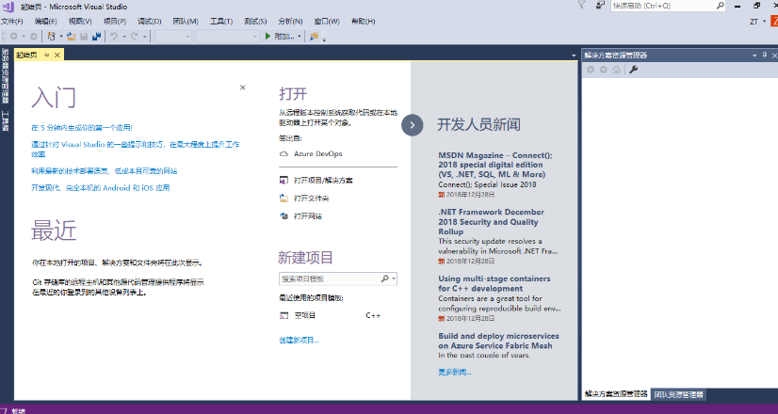This screenshot has width=778, height=414.
Task: Collapse the developer news panel arrow
Action: point(411,124)
